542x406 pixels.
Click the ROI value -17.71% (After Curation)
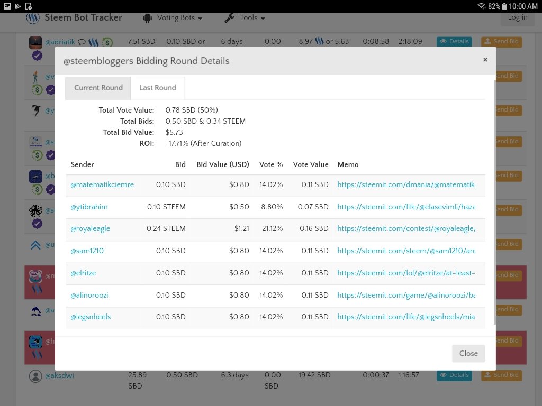pos(204,144)
